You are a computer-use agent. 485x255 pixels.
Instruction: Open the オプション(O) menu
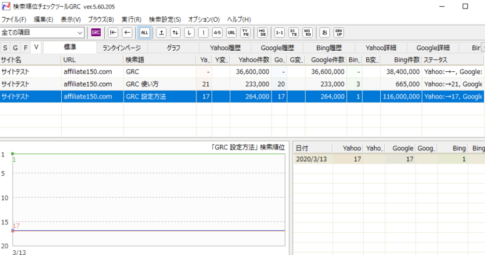(204, 19)
